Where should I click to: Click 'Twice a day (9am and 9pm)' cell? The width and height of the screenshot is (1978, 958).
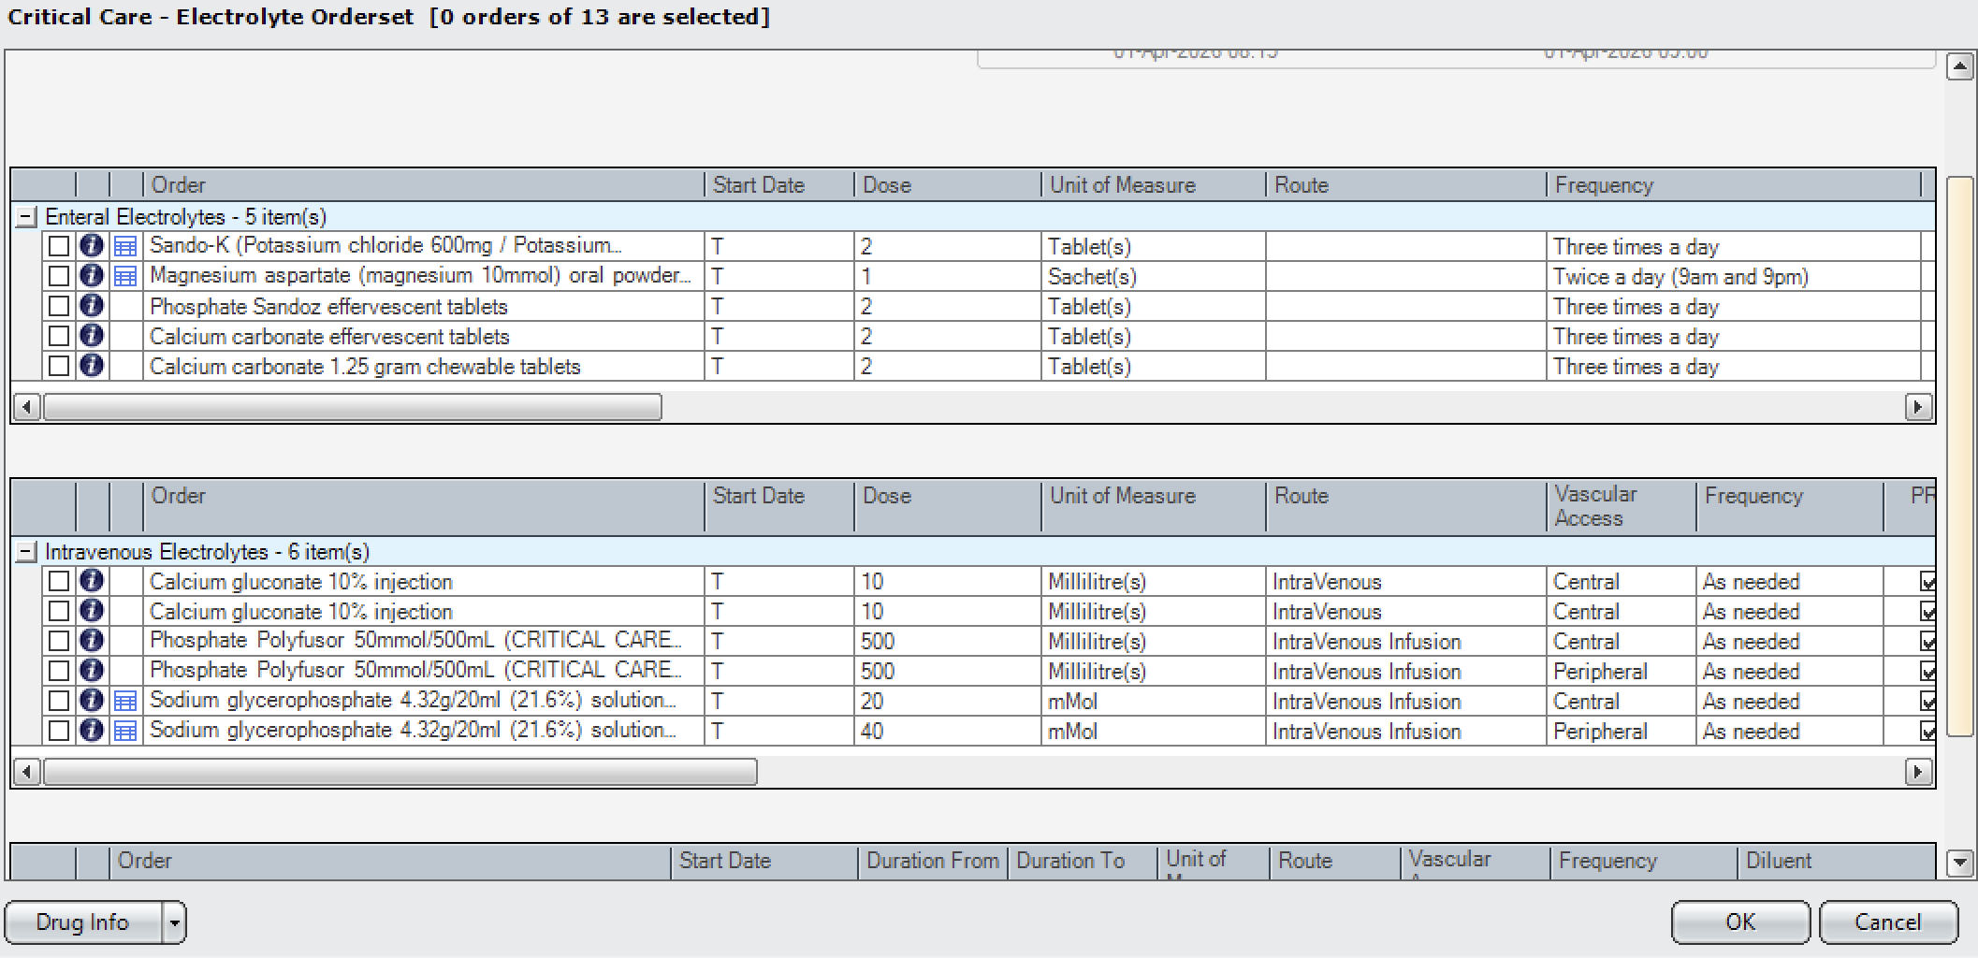pos(1733,277)
